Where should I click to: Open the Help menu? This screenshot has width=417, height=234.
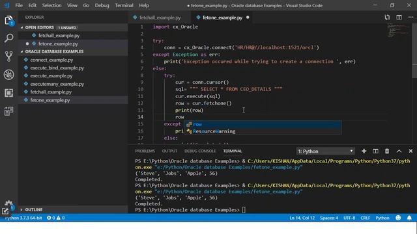click(x=144, y=5)
